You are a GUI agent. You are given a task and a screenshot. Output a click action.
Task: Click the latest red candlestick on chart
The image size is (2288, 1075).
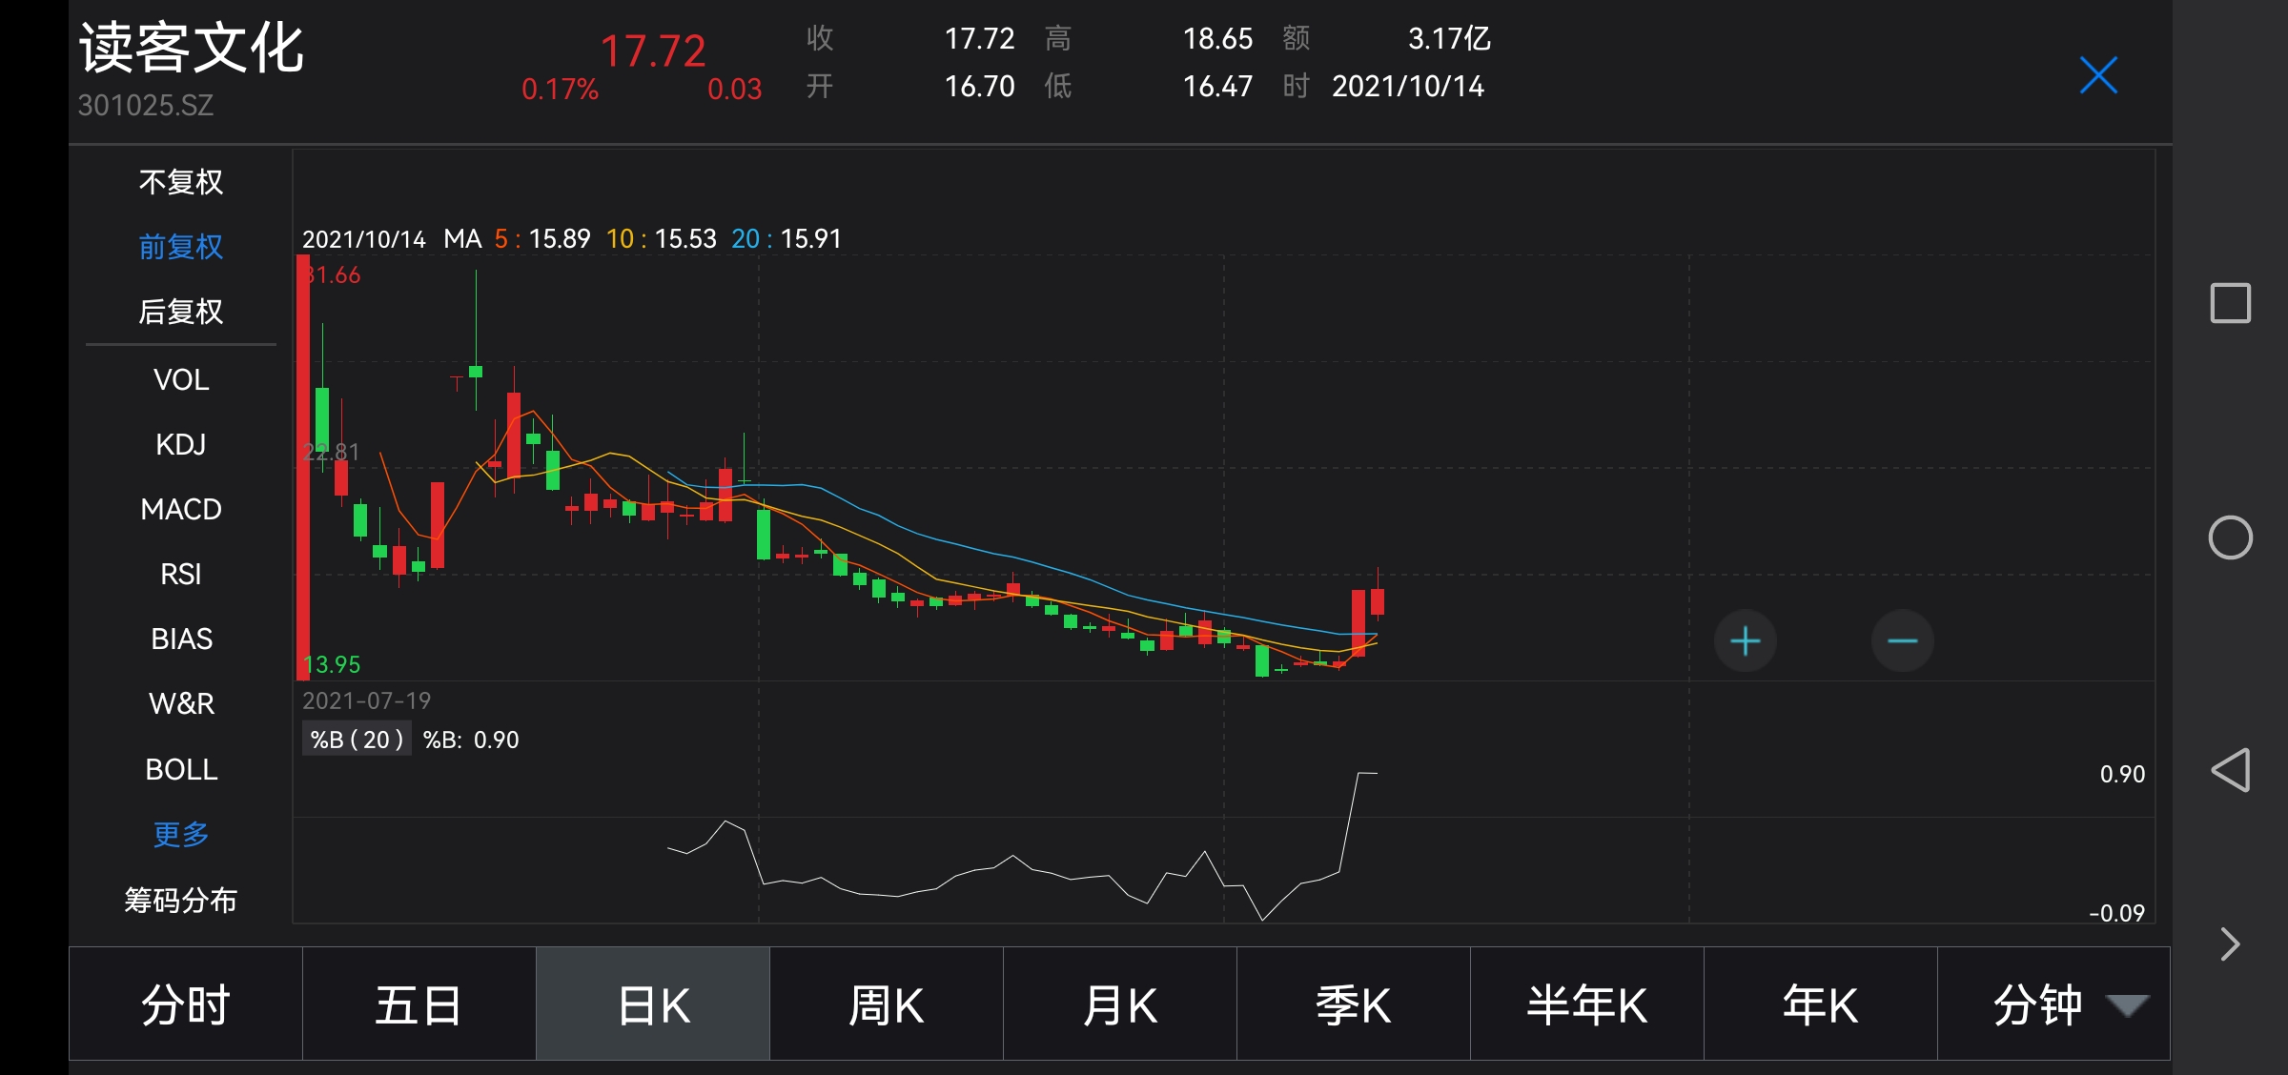1378,601
